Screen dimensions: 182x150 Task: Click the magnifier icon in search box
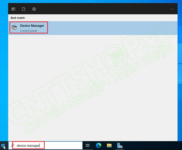point(12,145)
